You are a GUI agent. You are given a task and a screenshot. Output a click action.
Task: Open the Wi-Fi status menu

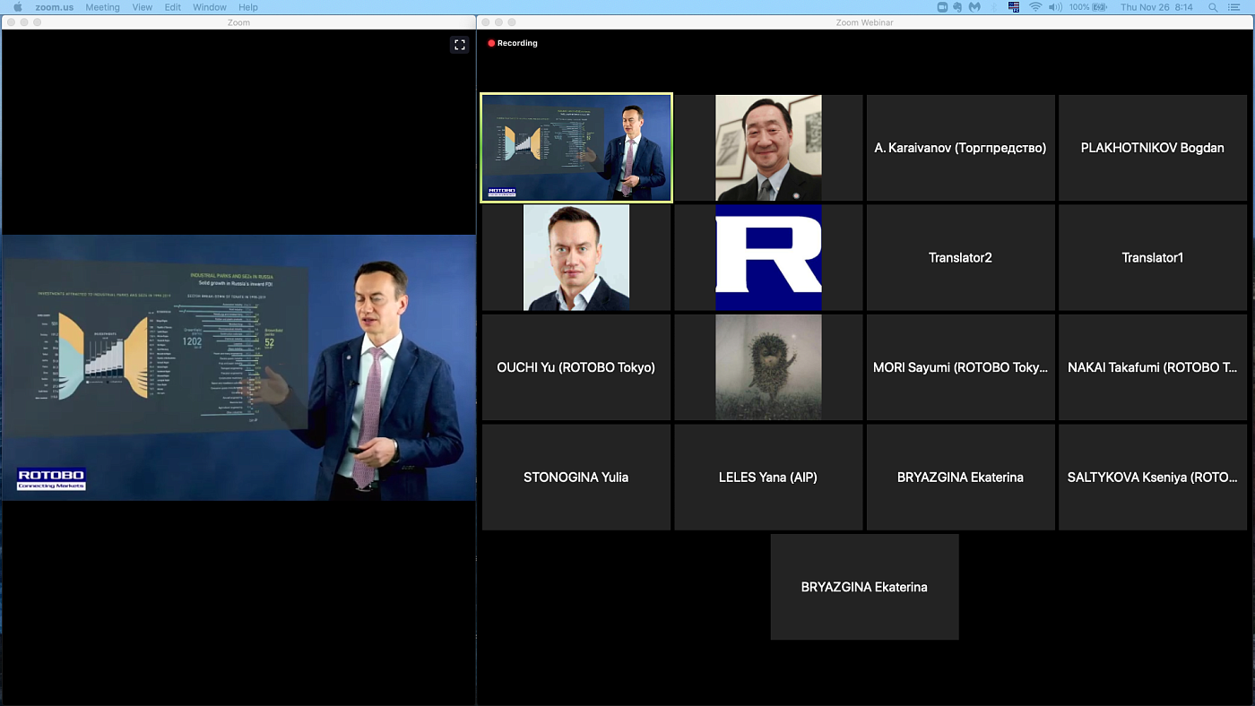point(1035,7)
